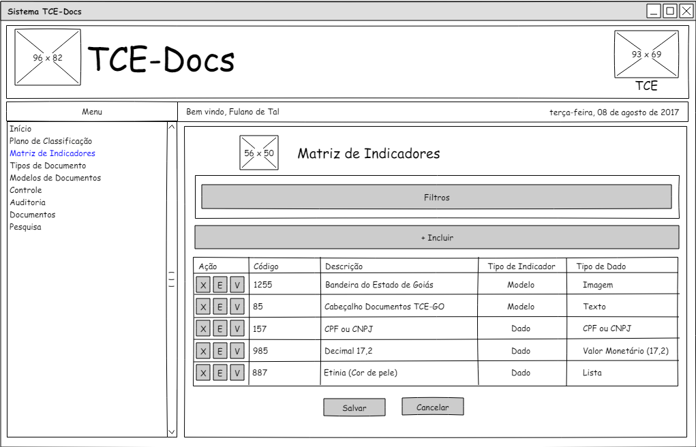Open the Pesquisa menu item
This screenshot has height=447, width=696.
pyautogui.click(x=25, y=227)
